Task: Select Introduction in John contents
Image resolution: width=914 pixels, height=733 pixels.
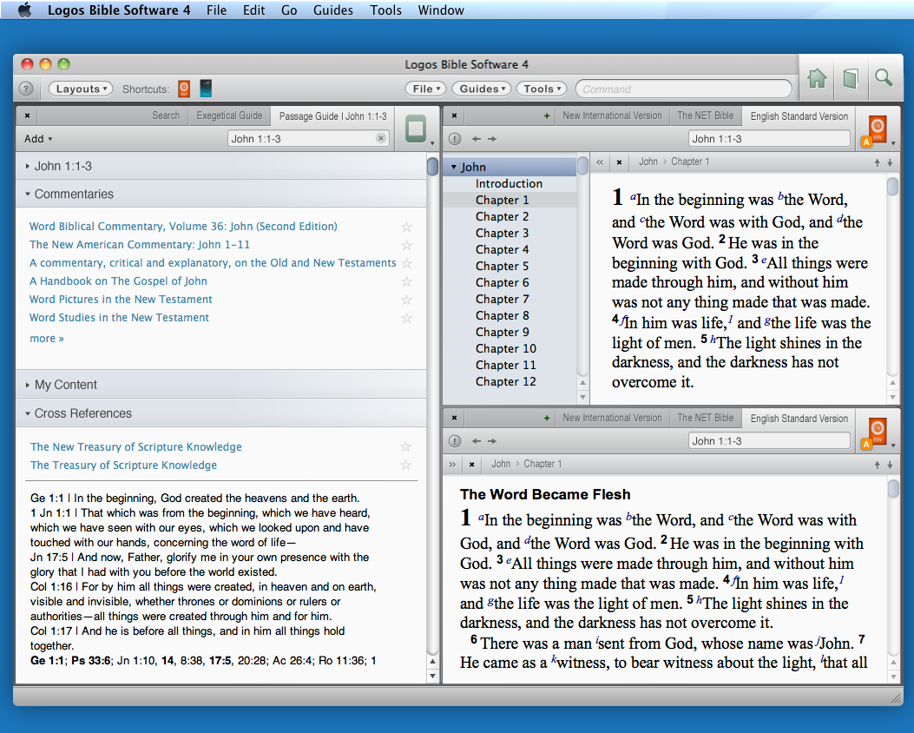Action: [509, 184]
